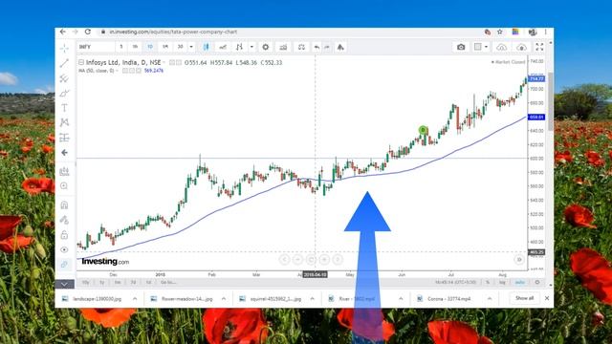Screen dimensions: 612x344
Task: Click the browser address bar URL
Action: tap(173, 32)
